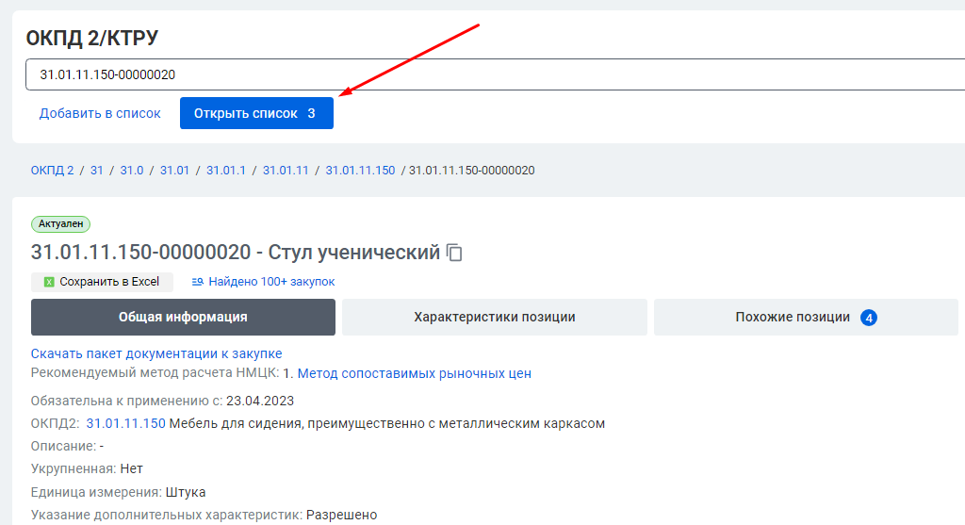Open ОКПД2 code 31.01.11.150 link

click(125, 423)
